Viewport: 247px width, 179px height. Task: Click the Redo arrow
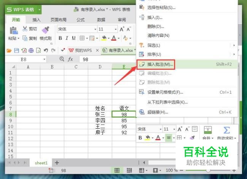coord(54,50)
